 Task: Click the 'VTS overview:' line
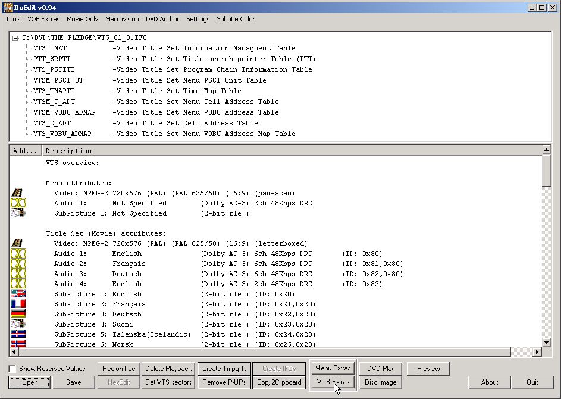(x=72, y=163)
